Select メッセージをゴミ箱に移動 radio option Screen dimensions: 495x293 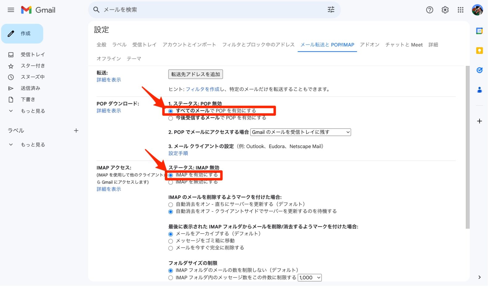(170, 241)
